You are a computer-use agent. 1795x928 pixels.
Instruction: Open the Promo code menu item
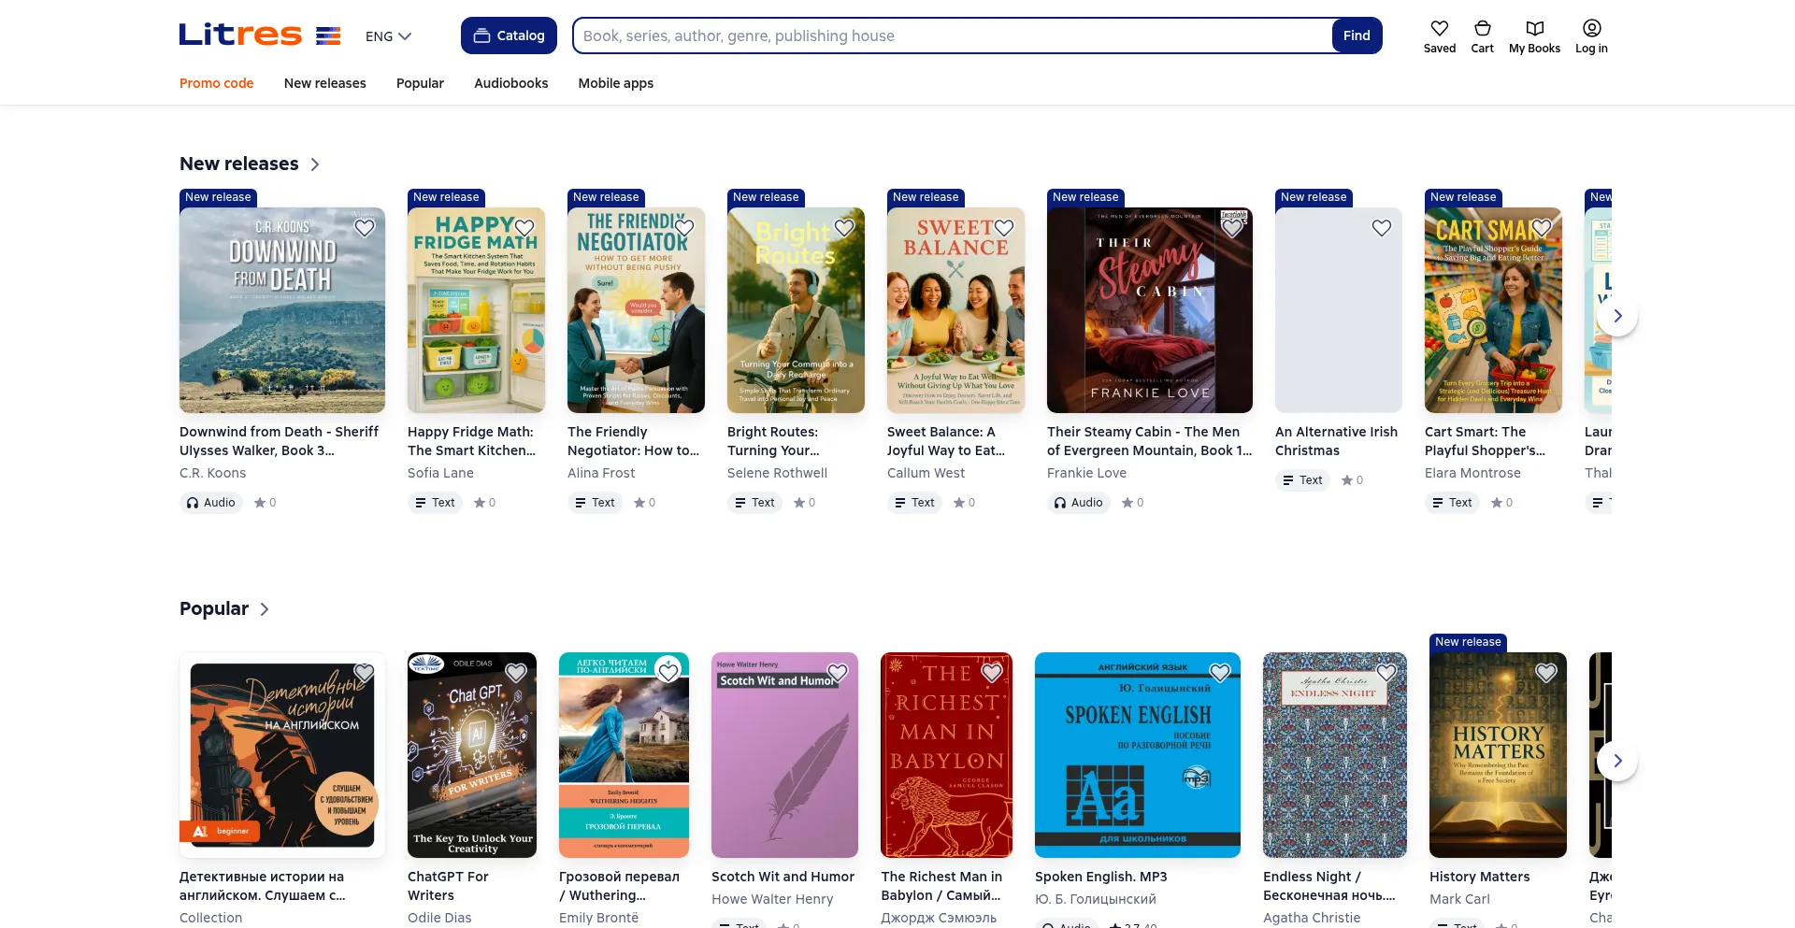[x=216, y=83]
